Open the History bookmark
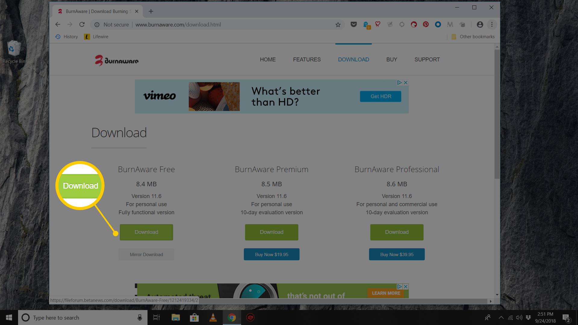The width and height of the screenshot is (578, 325). pos(67,37)
